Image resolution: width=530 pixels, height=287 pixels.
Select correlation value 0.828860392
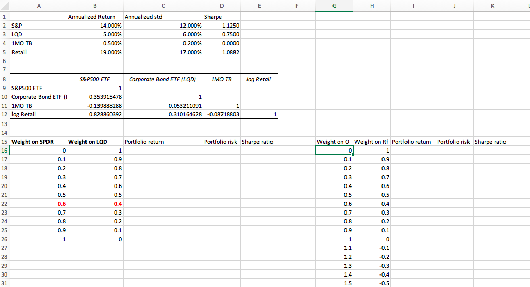pyautogui.click(x=95, y=114)
